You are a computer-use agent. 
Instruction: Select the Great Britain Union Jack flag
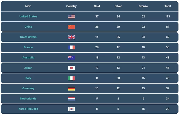click(x=71, y=37)
